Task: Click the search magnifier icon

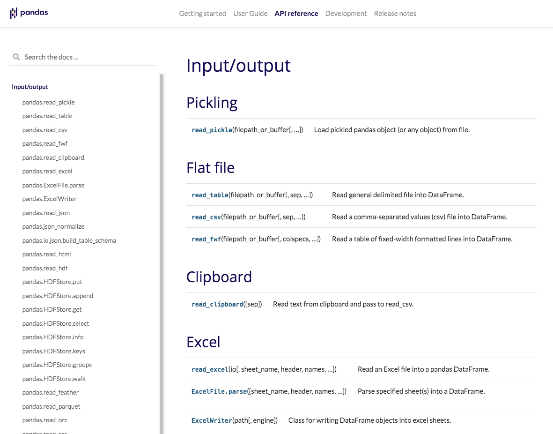Action: point(16,57)
